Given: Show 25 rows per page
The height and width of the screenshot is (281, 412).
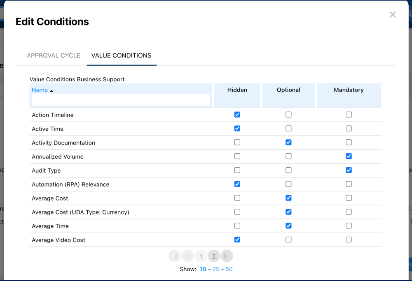Looking at the screenshot, I should tap(216, 269).
